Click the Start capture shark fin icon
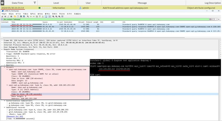Viewport: 222px width, 121px height. (x=2, y=16)
